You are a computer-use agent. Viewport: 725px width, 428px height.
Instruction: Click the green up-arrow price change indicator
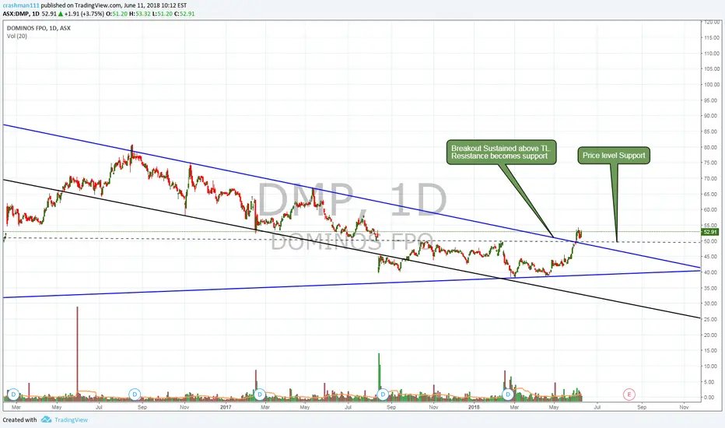(x=61, y=14)
